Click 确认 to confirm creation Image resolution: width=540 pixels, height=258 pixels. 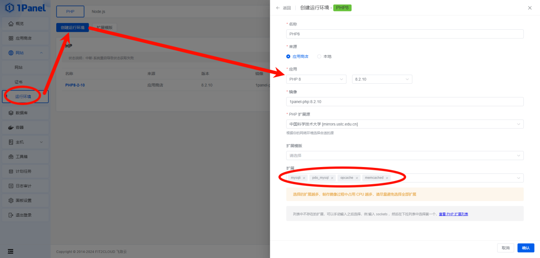526,248
